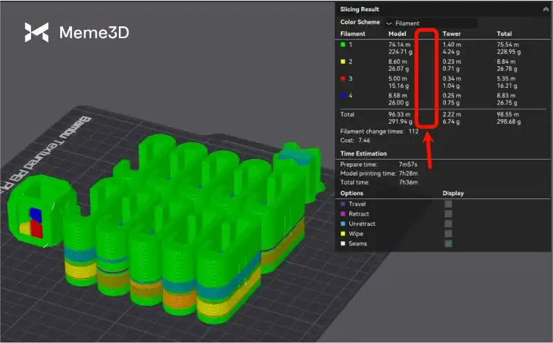Select blue filament 4 swatch
The height and width of the screenshot is (343, 553).
pyautogui.click(x=343, y=95)
